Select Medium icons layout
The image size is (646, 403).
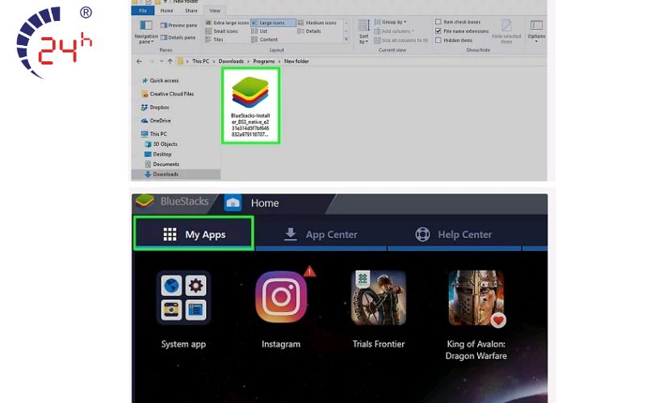pyautogui.click(x=317, y=23)
